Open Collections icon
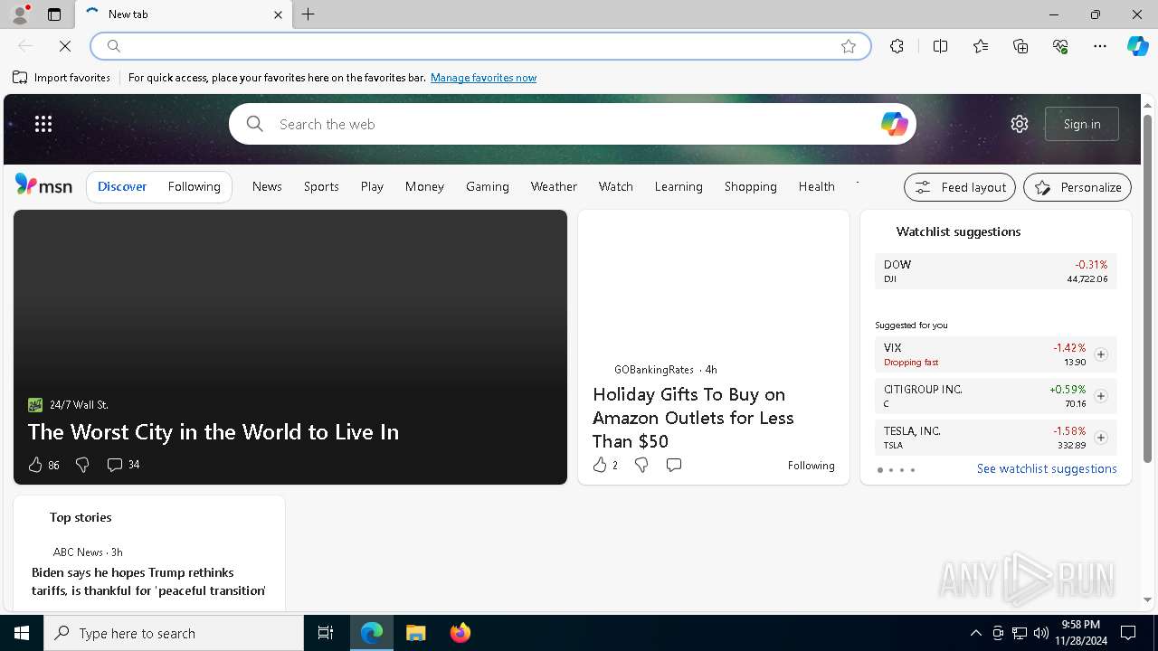Viewport: 1158px width, 651px height. (x=1020, y=46)
